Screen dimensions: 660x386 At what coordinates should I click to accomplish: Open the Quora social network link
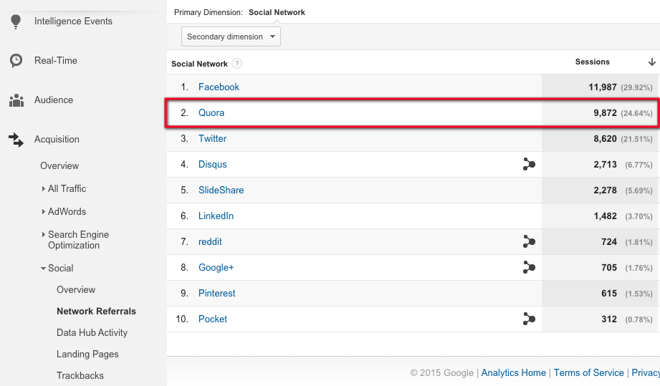(x=211, y=113)
